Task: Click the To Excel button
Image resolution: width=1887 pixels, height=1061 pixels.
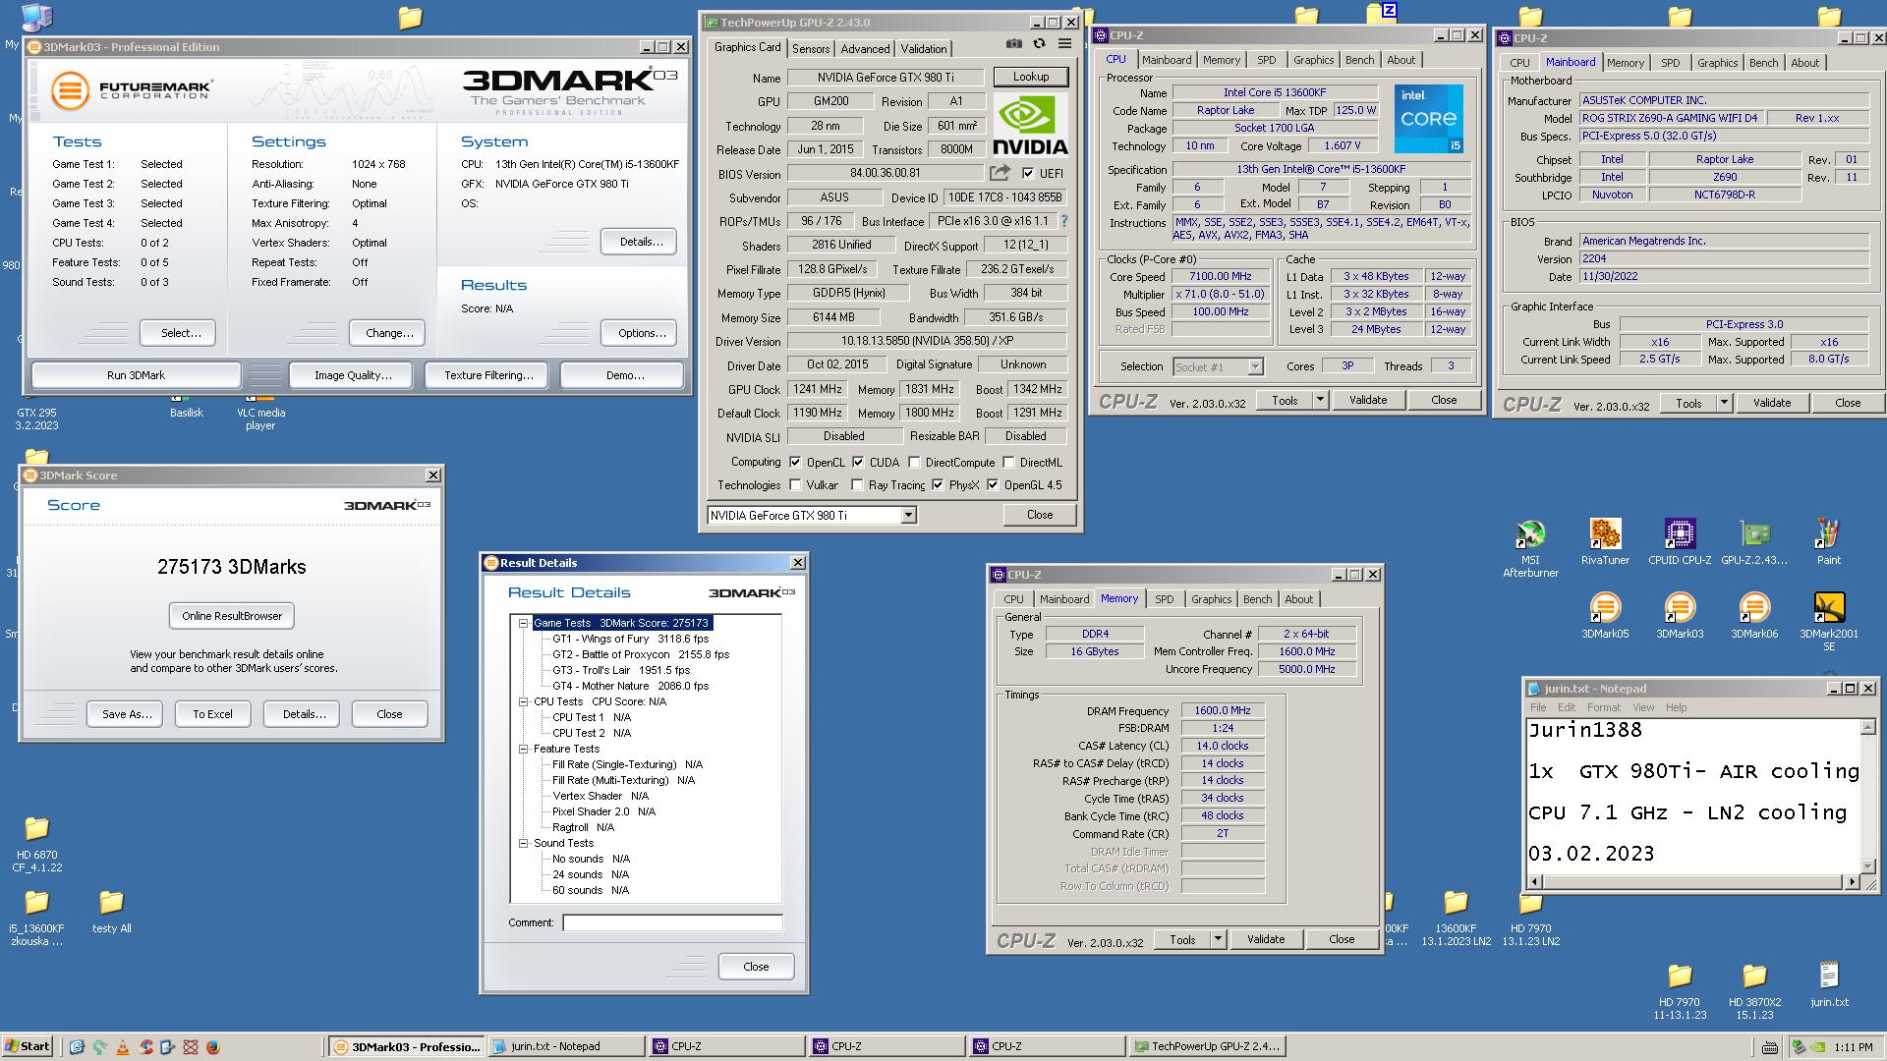Action: 212,714
